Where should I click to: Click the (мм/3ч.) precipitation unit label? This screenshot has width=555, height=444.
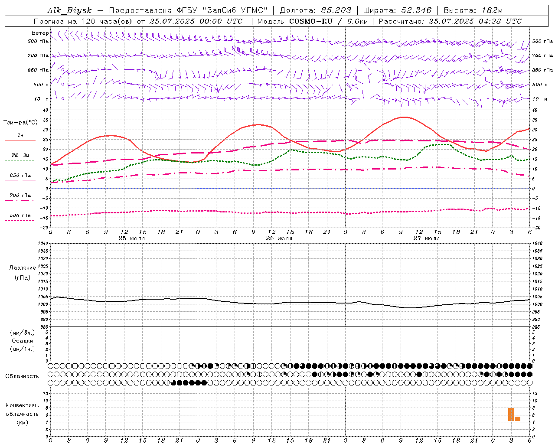tap(22, 333)
